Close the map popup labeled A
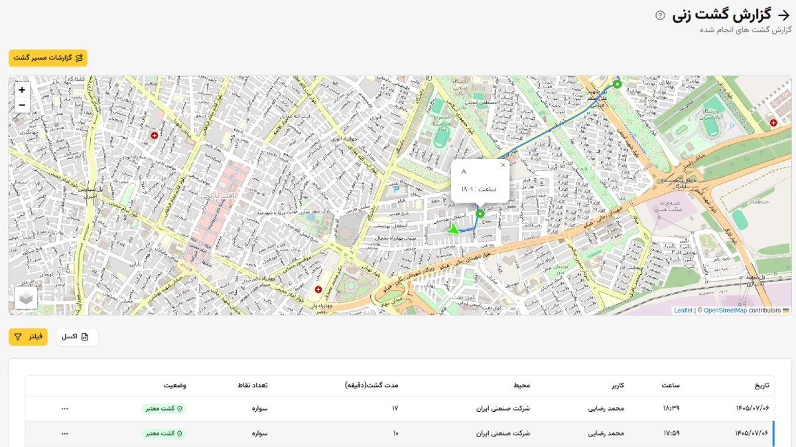796x447 pixels. [x=503, y=166]
